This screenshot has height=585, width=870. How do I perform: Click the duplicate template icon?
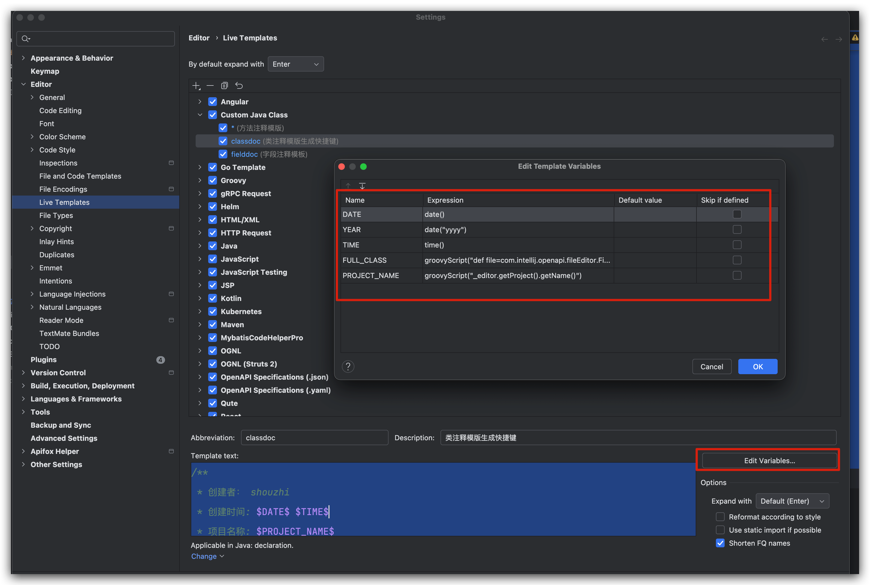224,86
